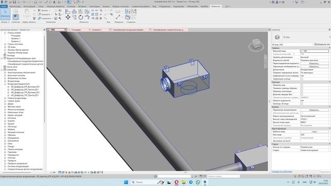Open File Explorer from the taskbar
This screenshot has width=331, height=186.
[184, 182]
